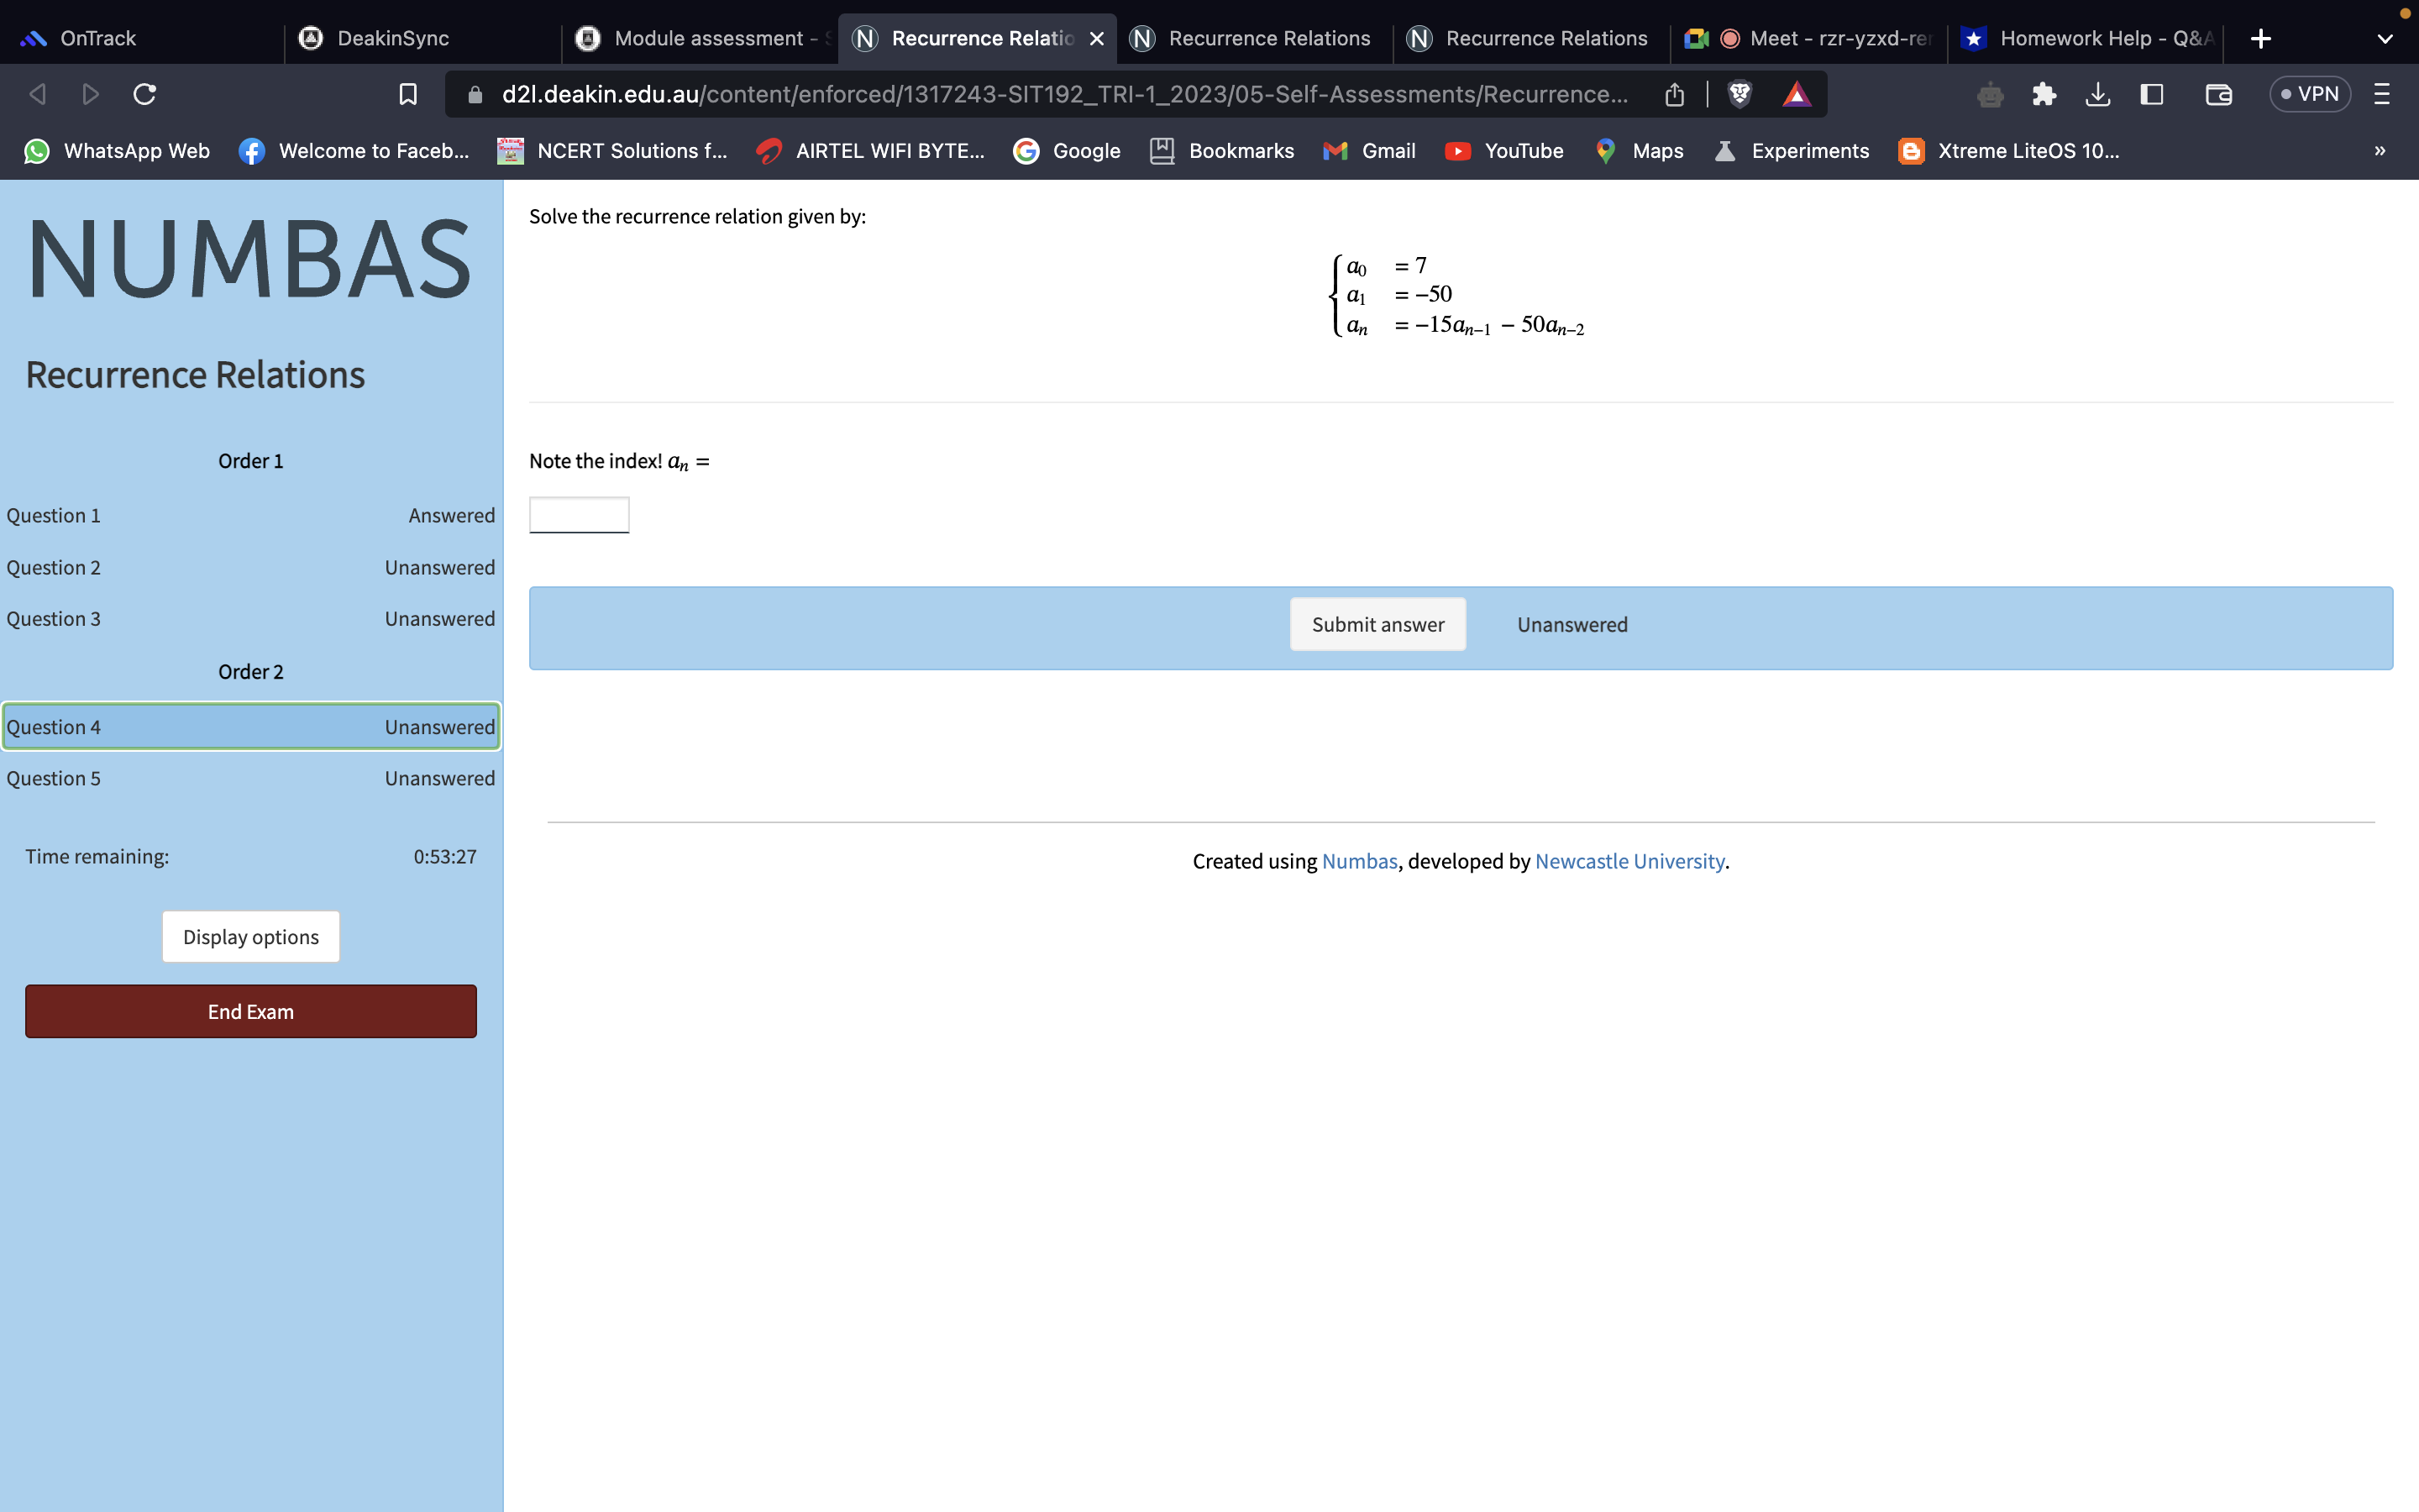Reload the current page

(x=144, y=93)
